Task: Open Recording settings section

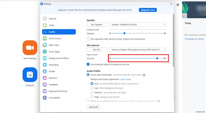Action: click(59, 65)
